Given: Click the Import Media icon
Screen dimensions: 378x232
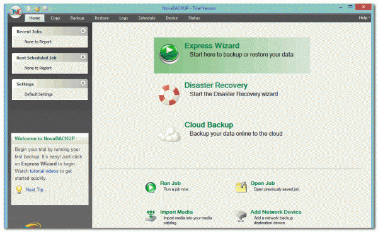Looking at the screenshot, I should point(151,216).
